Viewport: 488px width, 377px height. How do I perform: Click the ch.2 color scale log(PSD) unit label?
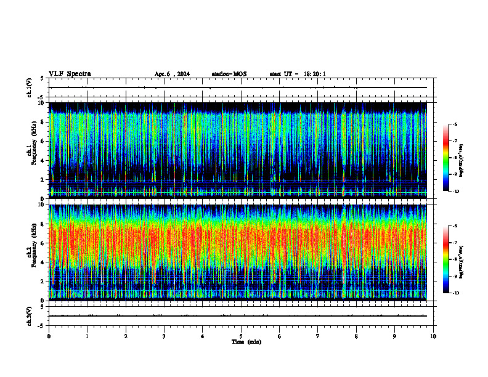(x=461, y=262)
